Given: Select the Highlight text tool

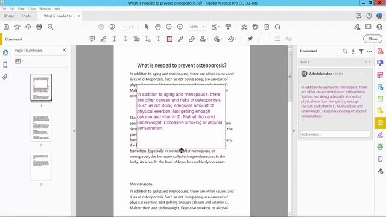Looking at the screenshot, I should (x=103, y=39).
